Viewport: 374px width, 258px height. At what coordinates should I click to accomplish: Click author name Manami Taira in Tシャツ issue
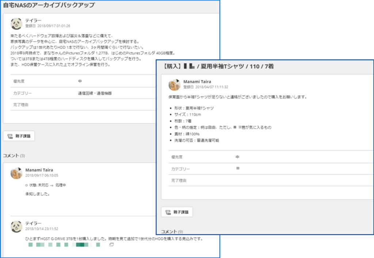[x=197, y=81]
